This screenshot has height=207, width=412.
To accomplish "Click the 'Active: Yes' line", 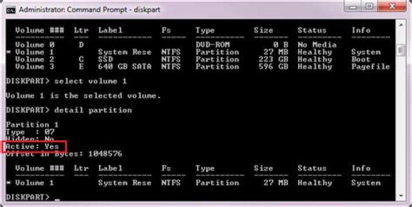I will click(x=32, y=147).
